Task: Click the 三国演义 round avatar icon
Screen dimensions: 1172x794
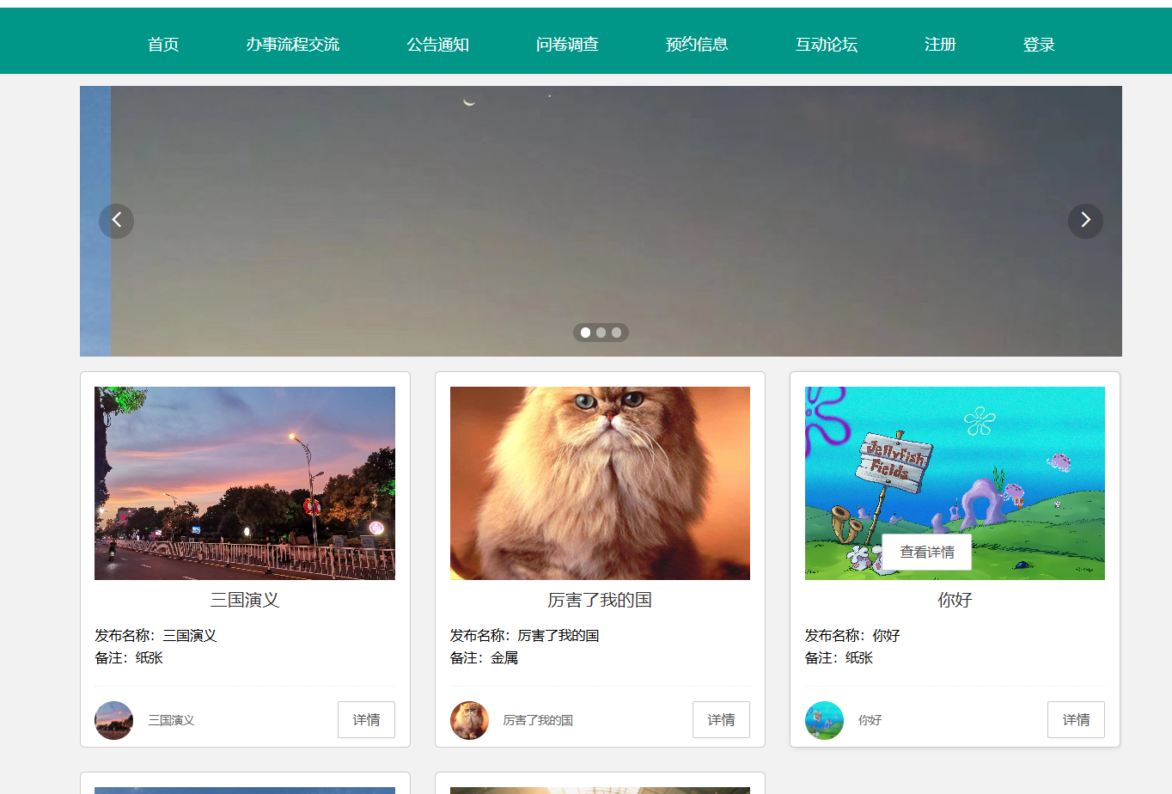Action: tap(113, 720)
